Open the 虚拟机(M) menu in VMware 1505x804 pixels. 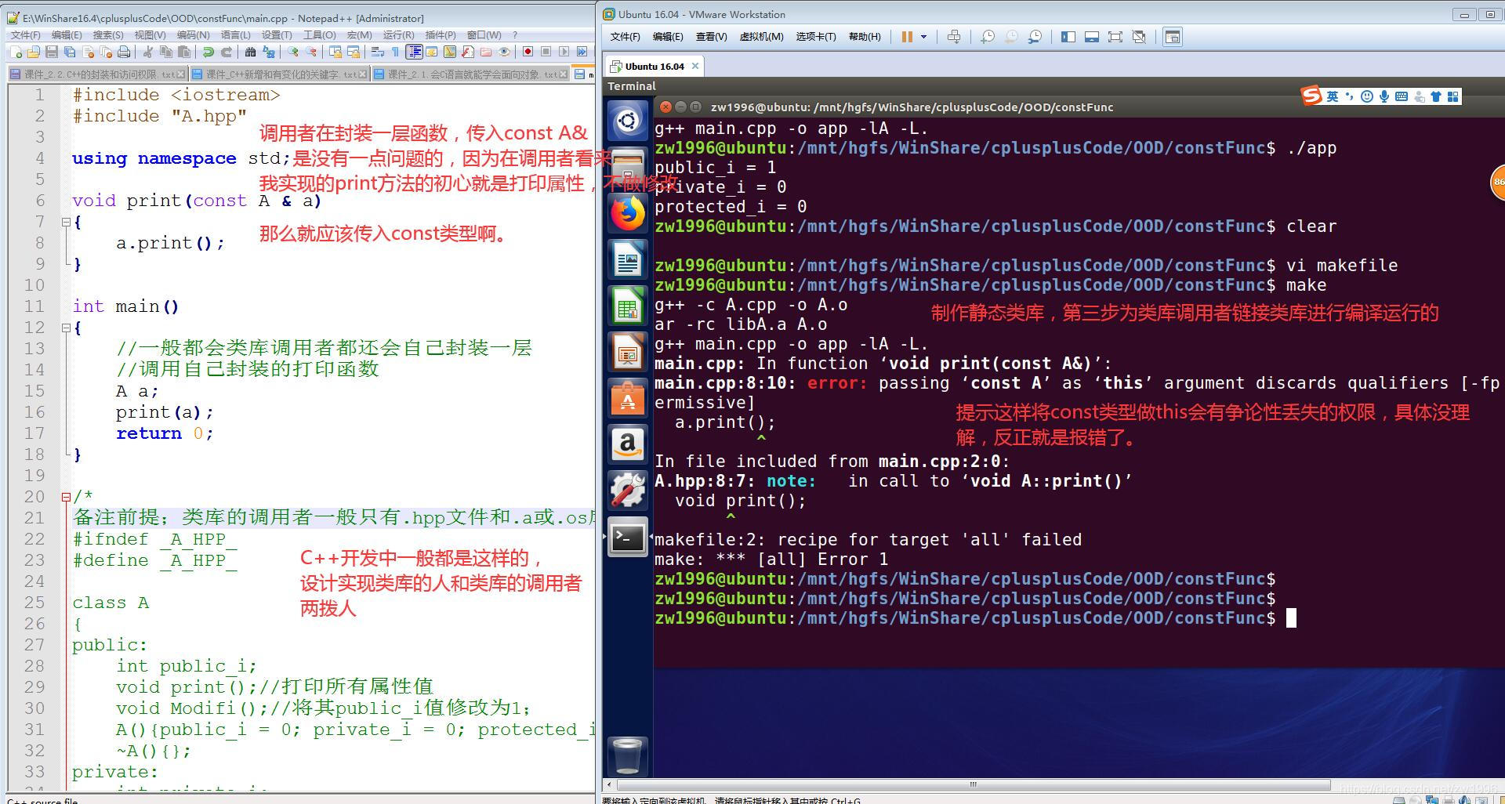pos(761,37)
